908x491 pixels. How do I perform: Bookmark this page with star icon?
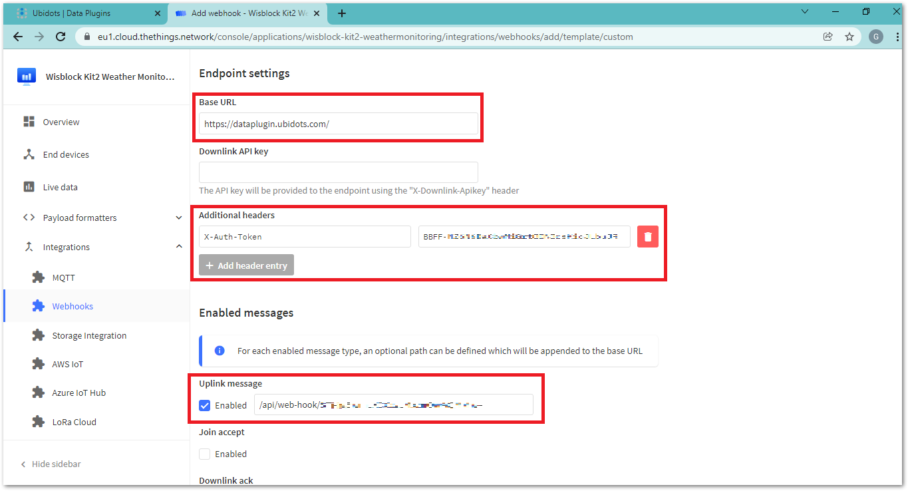click(x=849, y=37)
